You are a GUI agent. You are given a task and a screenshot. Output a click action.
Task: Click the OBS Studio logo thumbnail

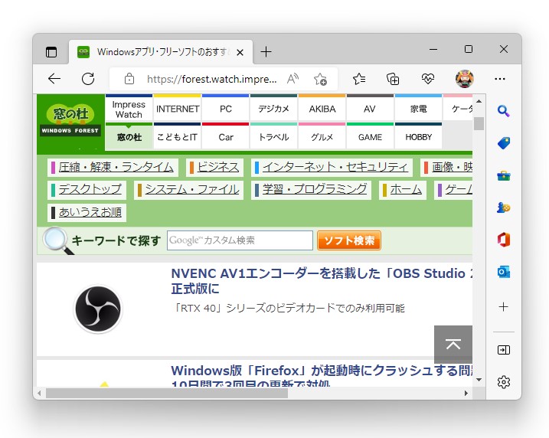tap(98, 309)
